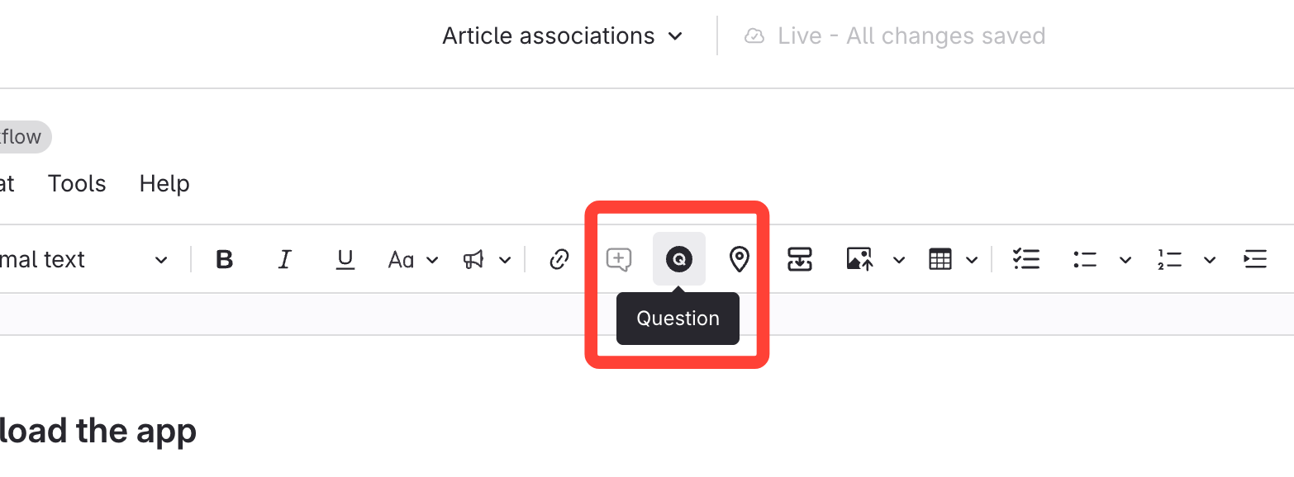Create a checklist with the checklist icon
The image size is (1294, 477).
click(x=1025, y=260)
